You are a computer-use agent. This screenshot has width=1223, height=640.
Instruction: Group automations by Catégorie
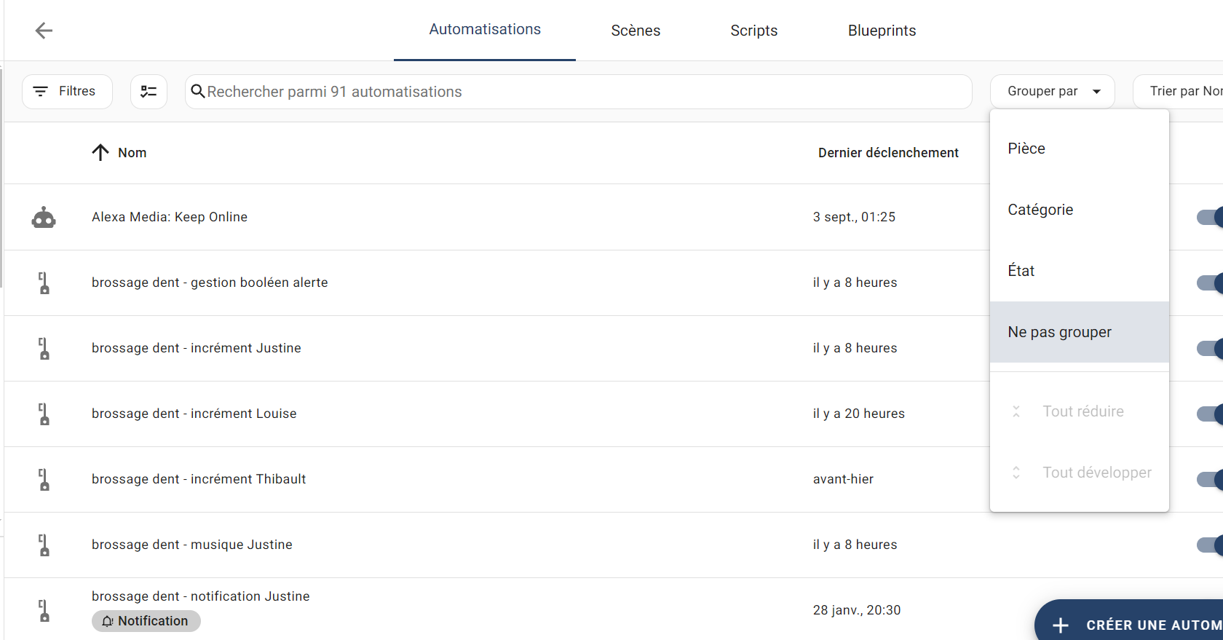click(1080, 210)
